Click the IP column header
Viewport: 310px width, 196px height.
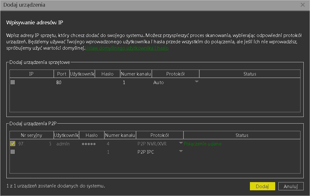coord(31,74)
